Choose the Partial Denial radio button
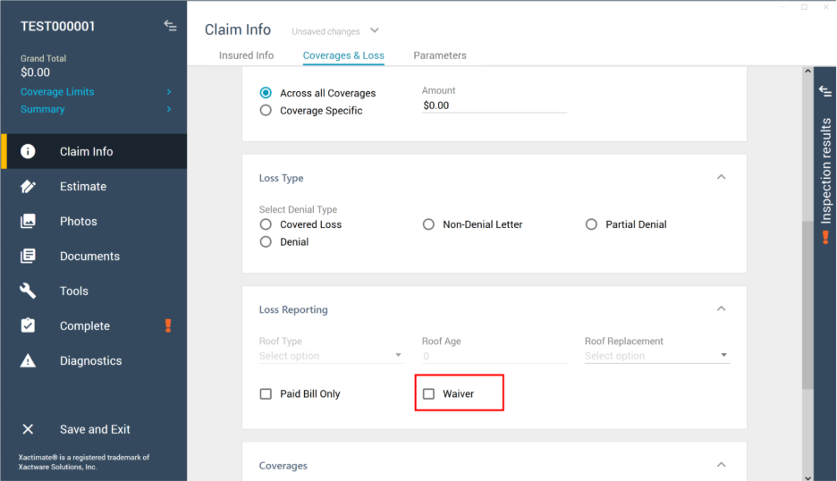The width and height of the screenshot is (837, 481). pyautogui.click(x=591, y=224)
